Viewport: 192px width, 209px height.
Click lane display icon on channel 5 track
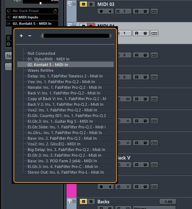pyautogui.click(x=154, y=55)
